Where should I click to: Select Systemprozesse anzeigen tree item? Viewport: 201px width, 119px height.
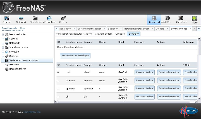pyautogui.click(x=27, y=60)
